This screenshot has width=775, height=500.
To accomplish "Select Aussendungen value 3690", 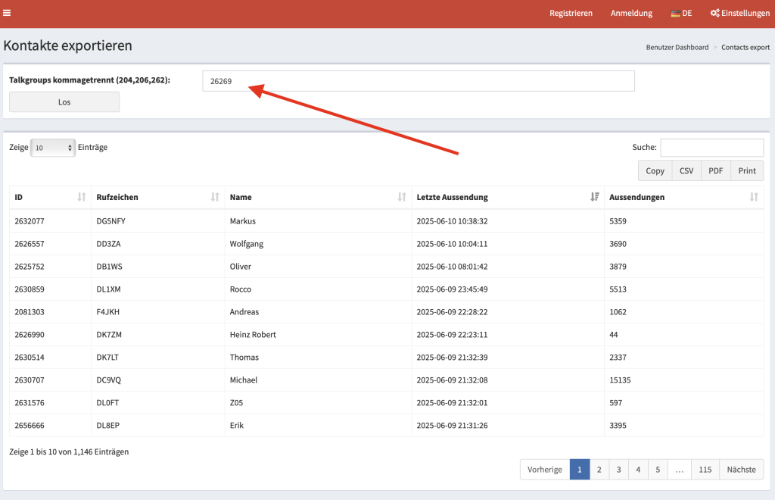I will point(618,244).
